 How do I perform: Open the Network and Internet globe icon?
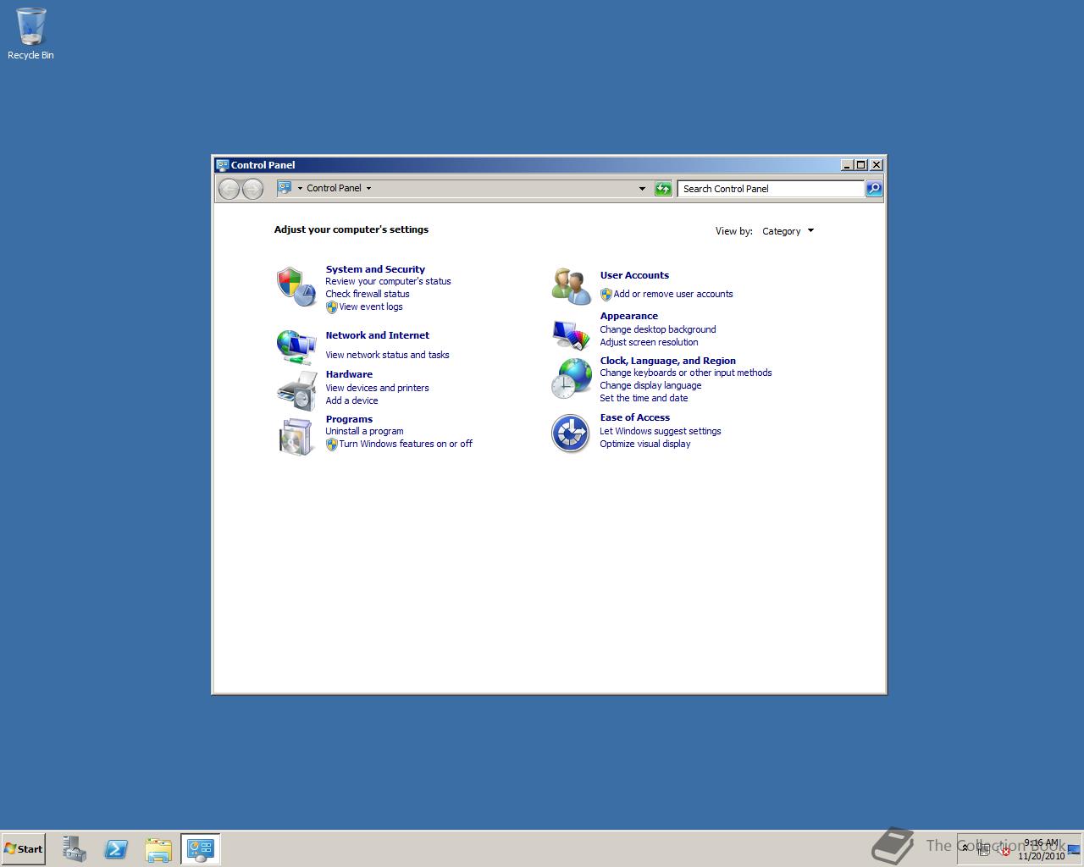tap(296, 346)
